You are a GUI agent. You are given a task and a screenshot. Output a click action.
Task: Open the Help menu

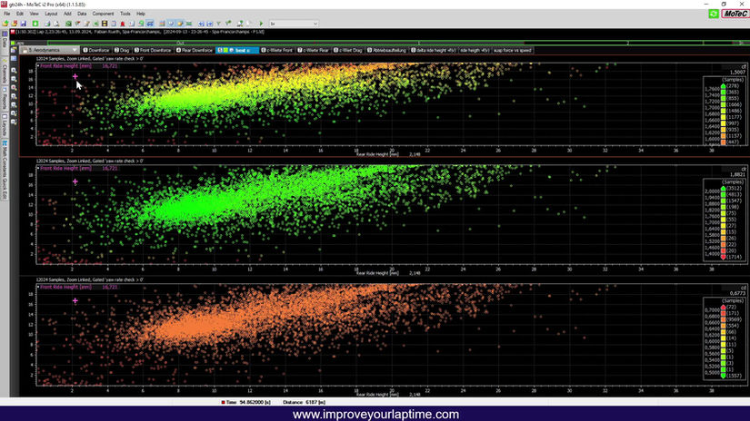pyautogui.click(x=141, y=14)
